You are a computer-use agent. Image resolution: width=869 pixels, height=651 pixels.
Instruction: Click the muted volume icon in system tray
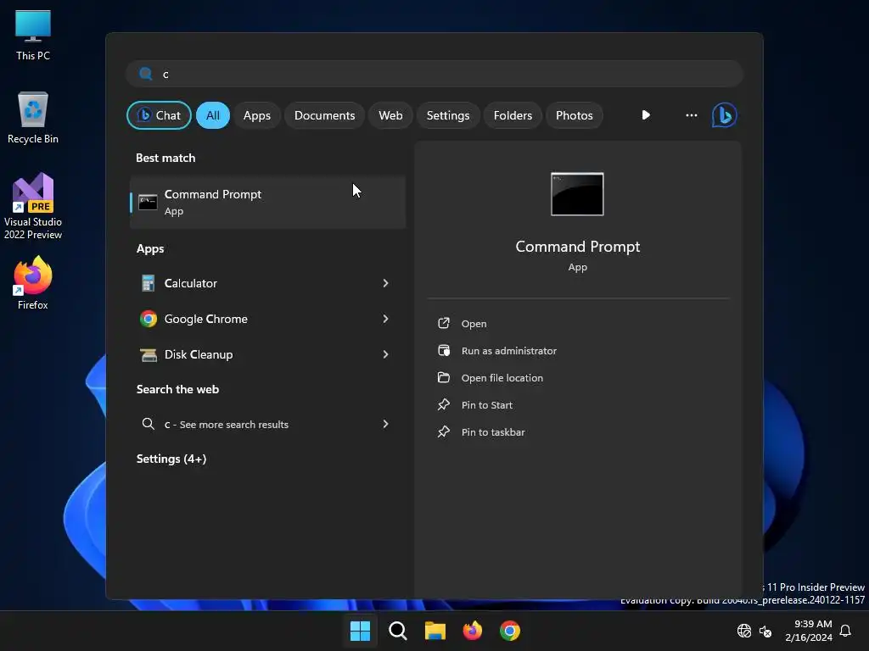tap(765, 631)
